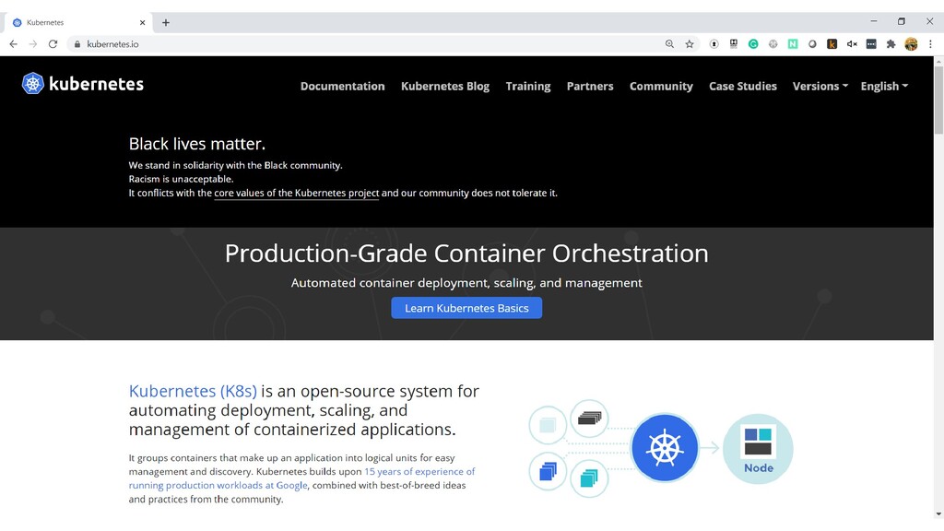Viewport: 944px width, 531px height.
Task: Click scrollbar down arrow
Action: click(938, 514)
